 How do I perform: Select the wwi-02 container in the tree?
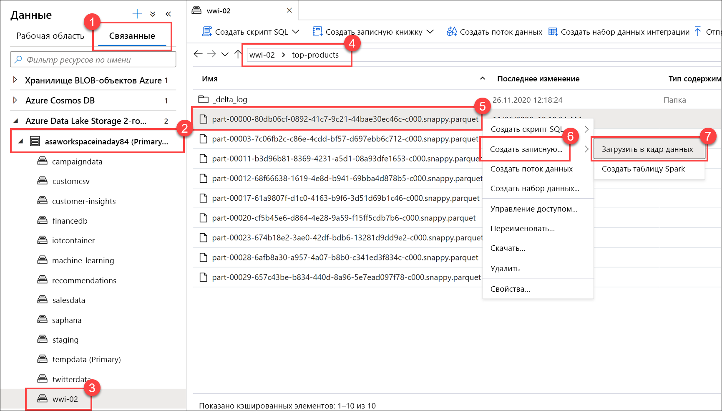65,399
